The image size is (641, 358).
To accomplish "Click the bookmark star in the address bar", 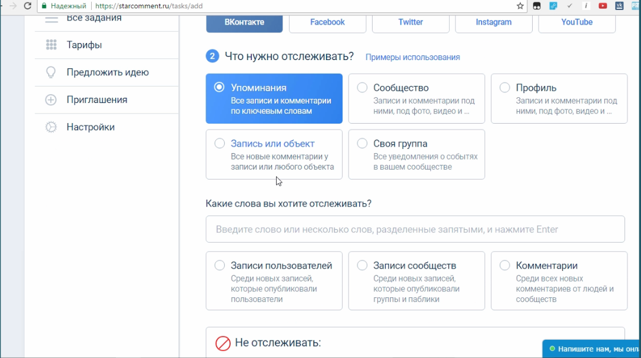I will tap(520, 6).
